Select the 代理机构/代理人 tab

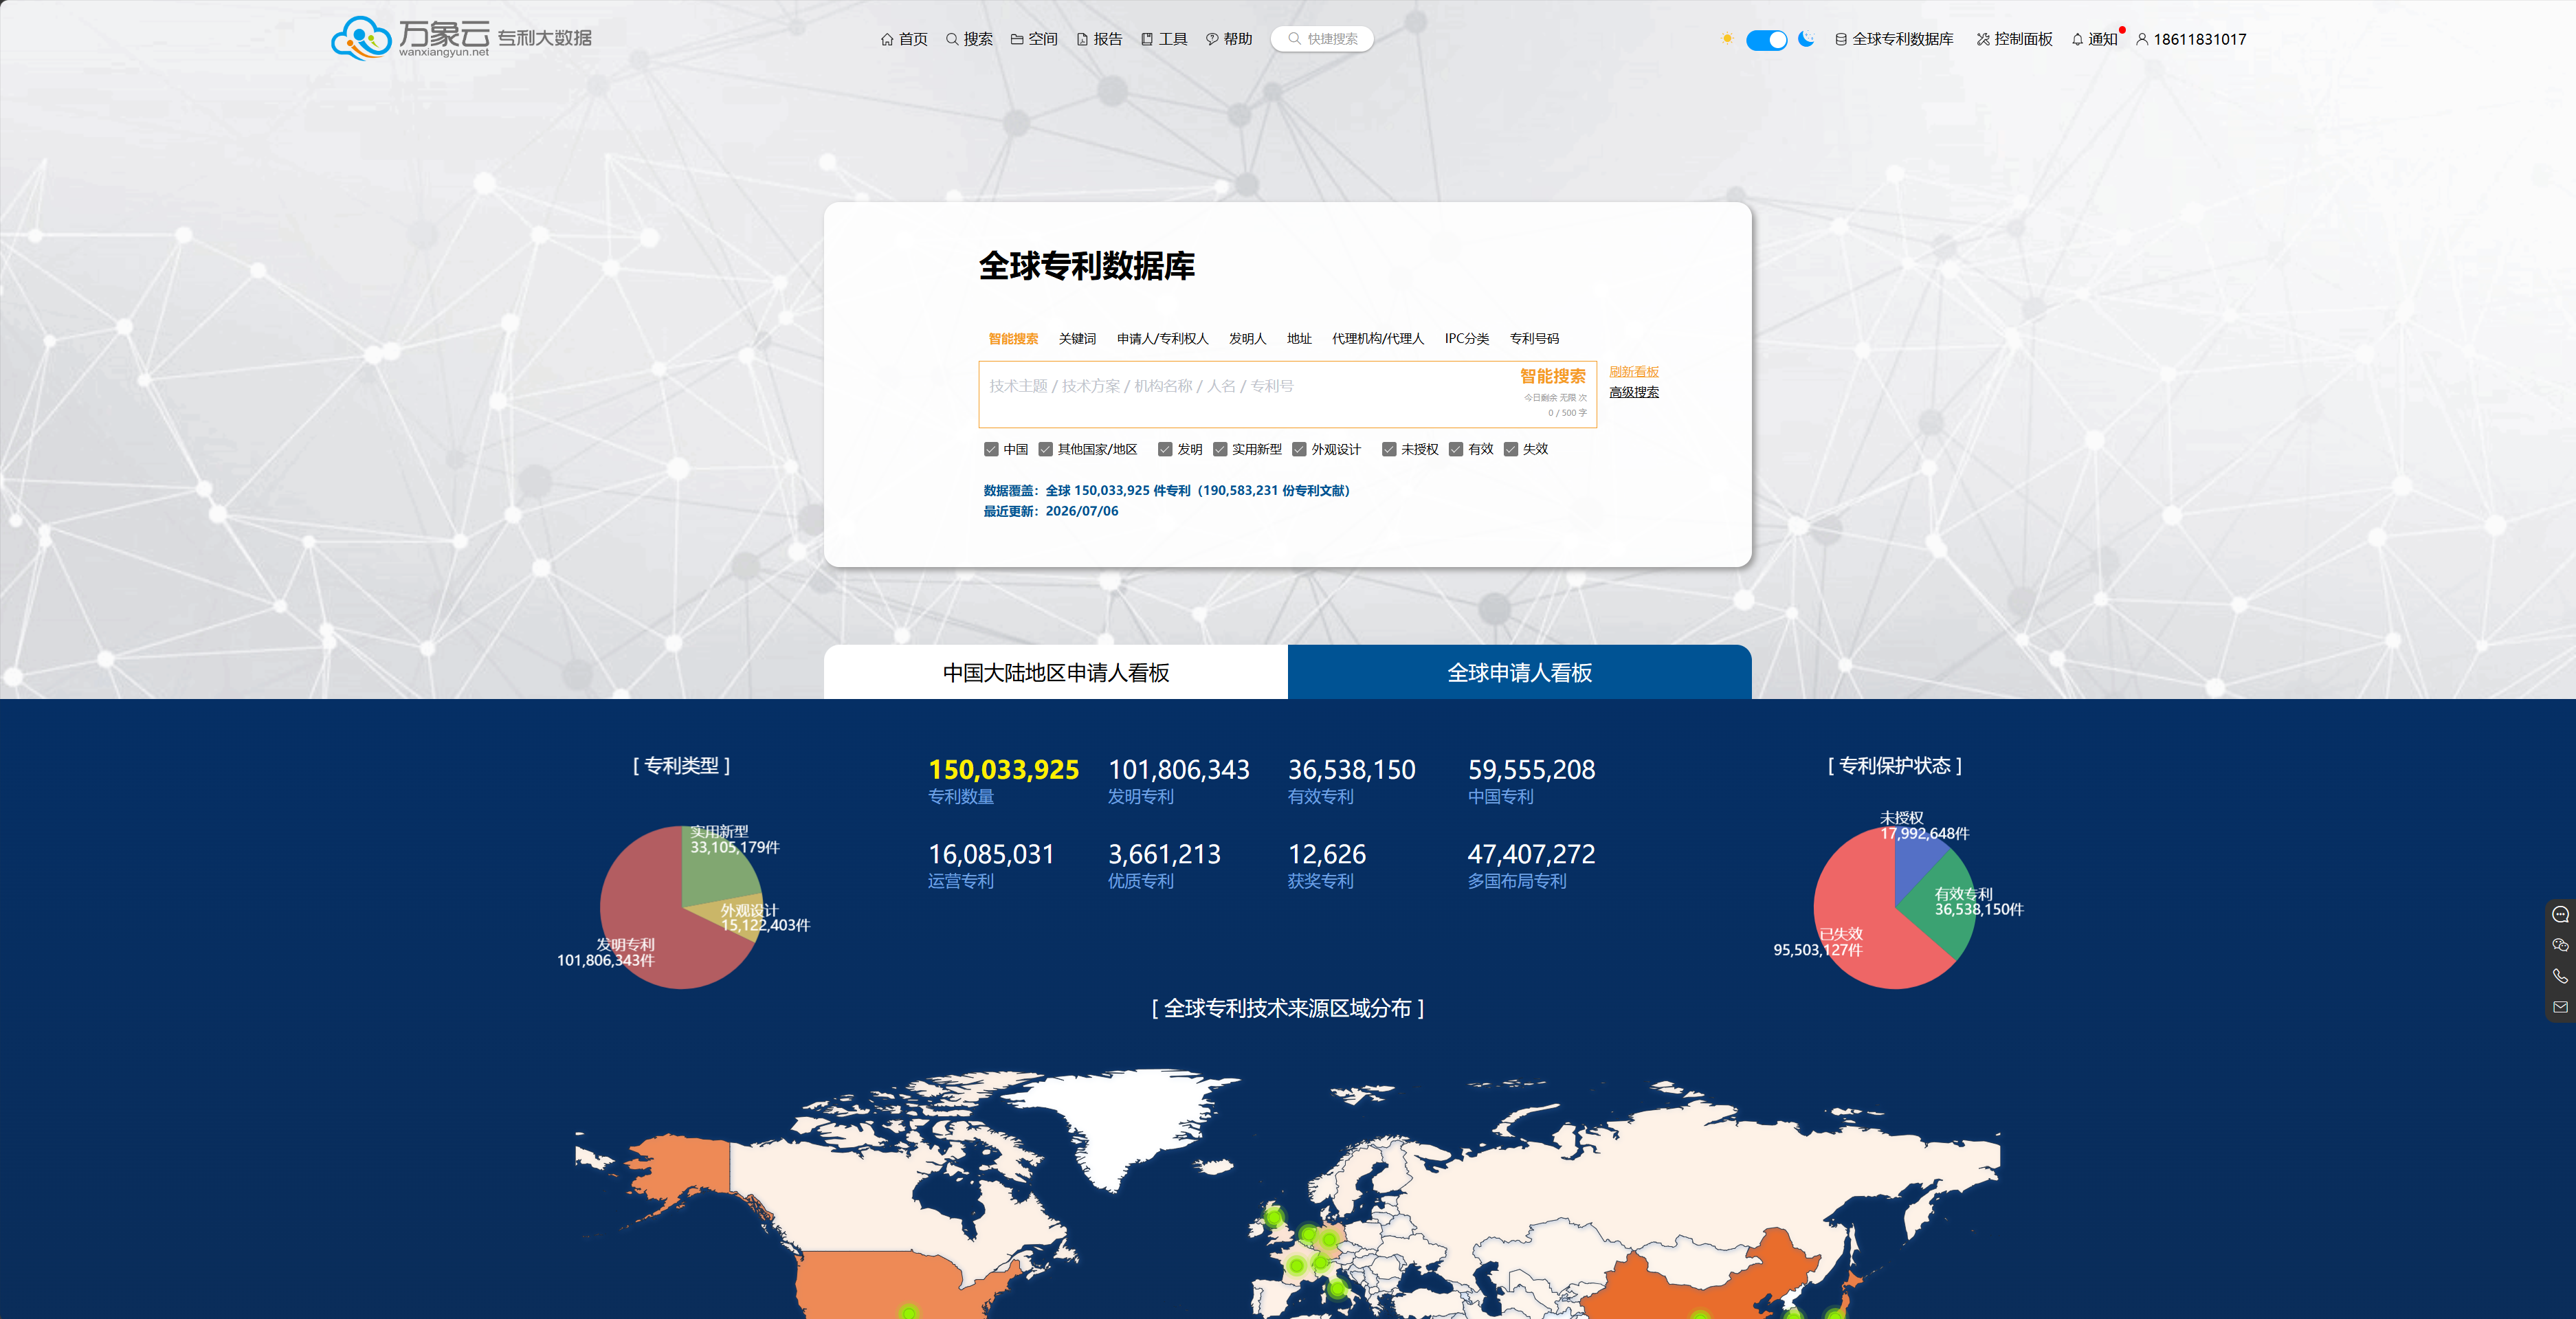point(1377,339)
